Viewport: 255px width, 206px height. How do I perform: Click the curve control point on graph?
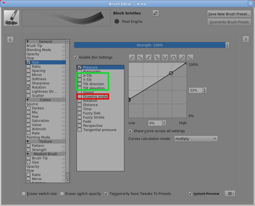pyautogui.click(x=171, y=73)
